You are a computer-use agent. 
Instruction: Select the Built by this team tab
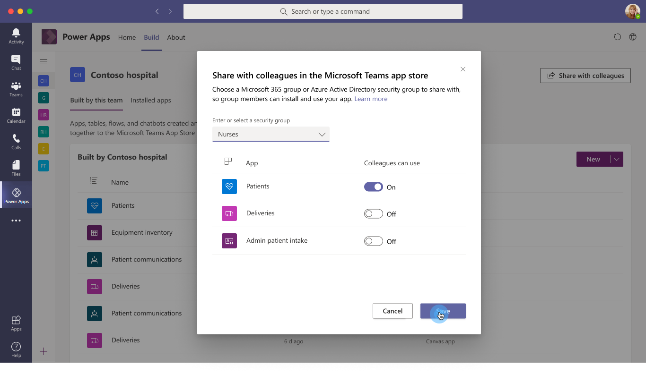(x=96, y=100)
